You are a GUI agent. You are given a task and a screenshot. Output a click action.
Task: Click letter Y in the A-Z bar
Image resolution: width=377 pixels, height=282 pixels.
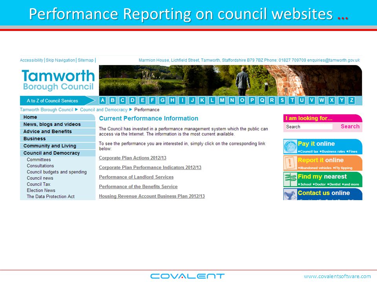tap(342, 100)
